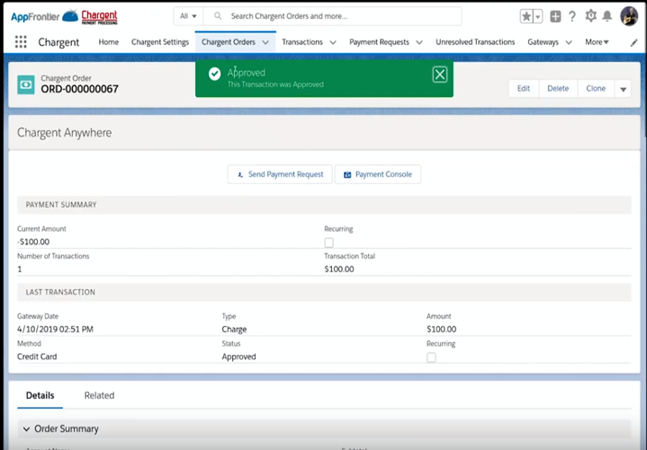This screenshot has height=450, width=647.
Task: Dismiss the Approved toast notification
Action: (x=439, y=75)
